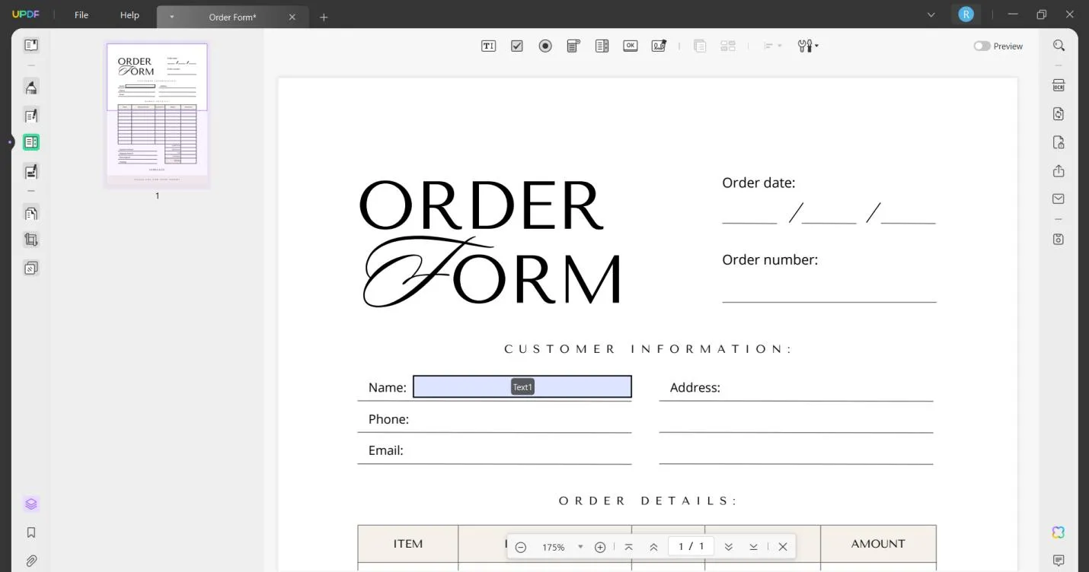Open the comments panel icon

point(1059,561)
